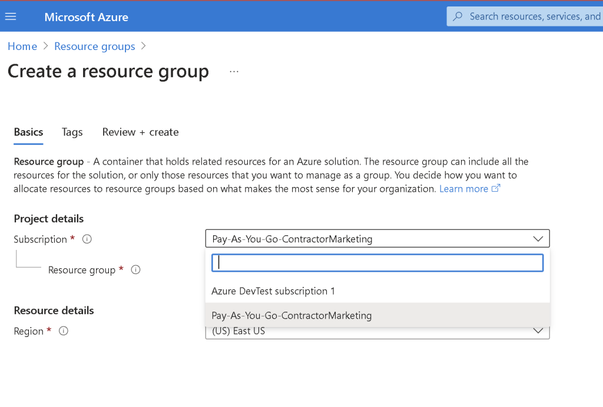Open the hamburger portal menu
Viewport: 603px width, 407px height.
(11, 16)
